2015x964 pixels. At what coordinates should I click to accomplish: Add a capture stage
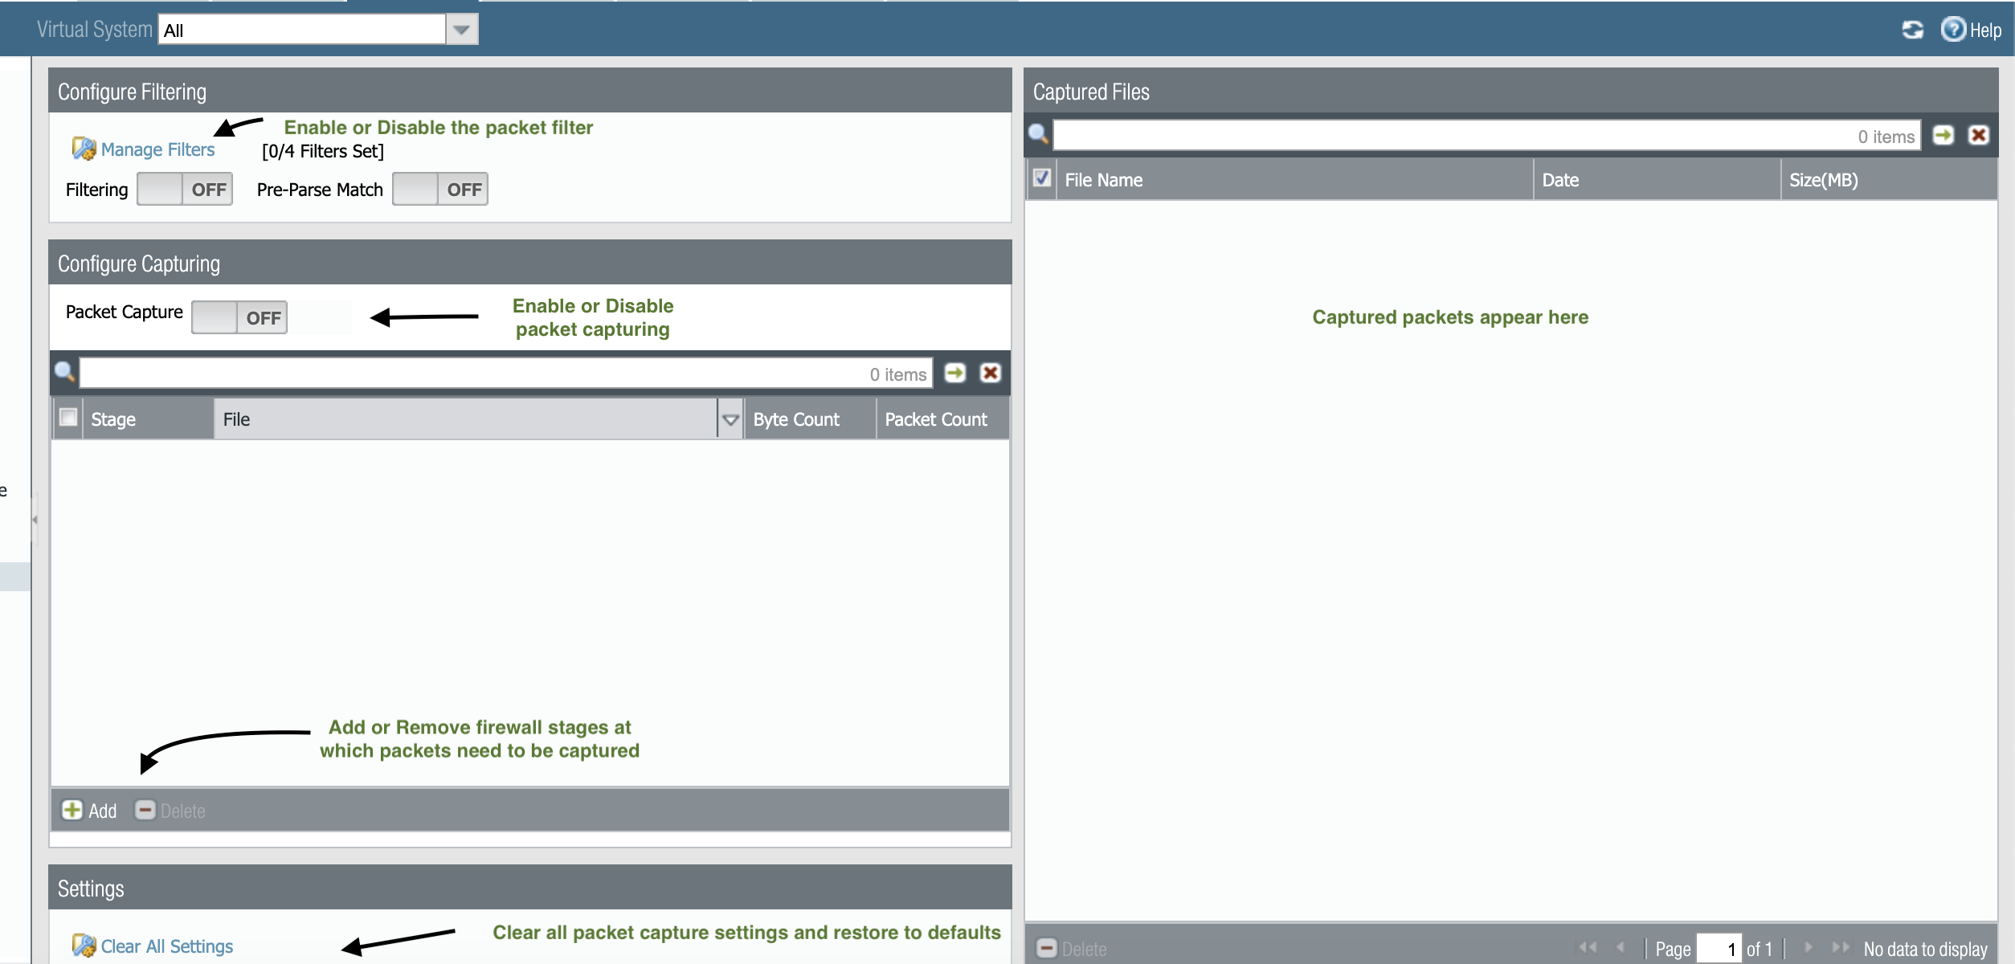coord(88,811)
